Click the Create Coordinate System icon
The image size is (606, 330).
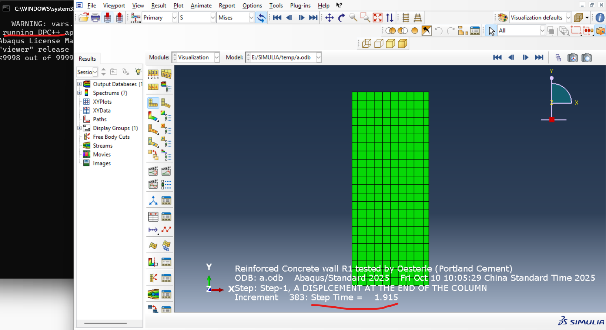point(153,201)
